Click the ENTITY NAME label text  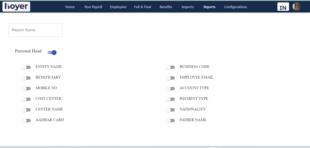point(49,67)
